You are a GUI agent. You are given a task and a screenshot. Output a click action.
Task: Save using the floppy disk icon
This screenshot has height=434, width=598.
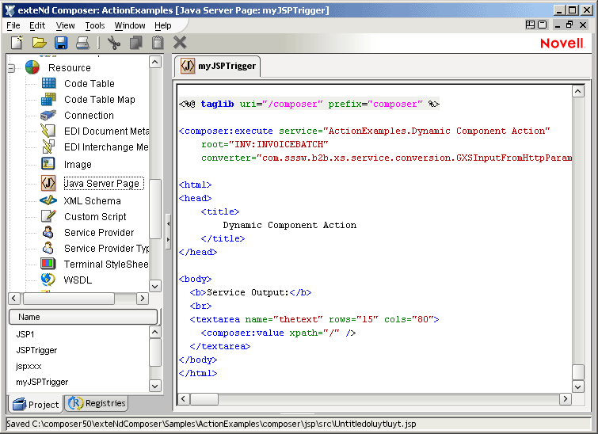pos(61,43)
